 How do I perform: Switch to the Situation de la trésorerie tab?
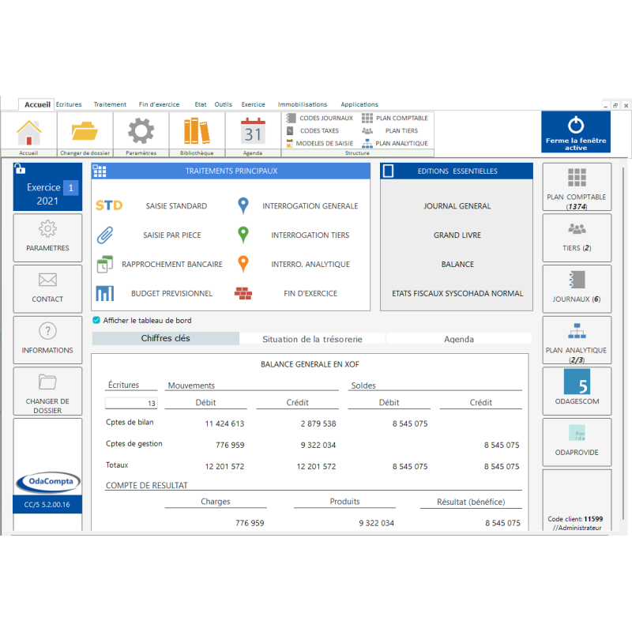[x=314, y=339]
